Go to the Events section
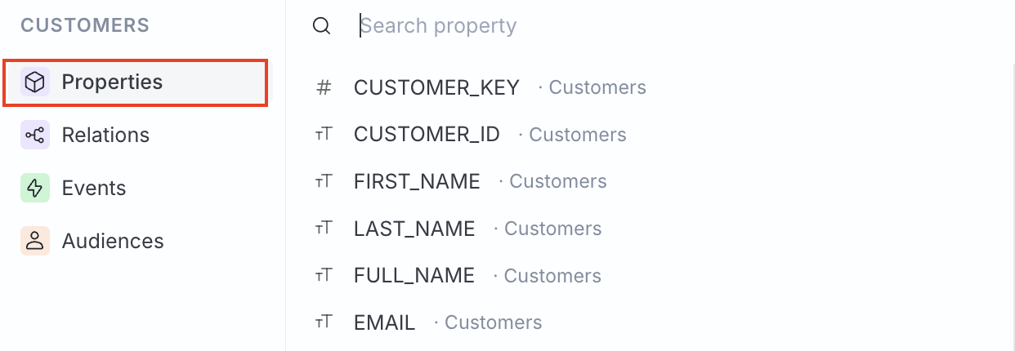This screenshot has width=1015, height=351. coord(94,189)
